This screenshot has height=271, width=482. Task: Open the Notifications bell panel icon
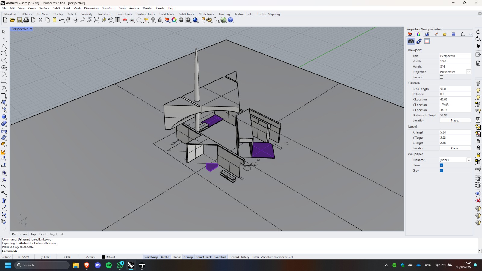tap(462, 34)
